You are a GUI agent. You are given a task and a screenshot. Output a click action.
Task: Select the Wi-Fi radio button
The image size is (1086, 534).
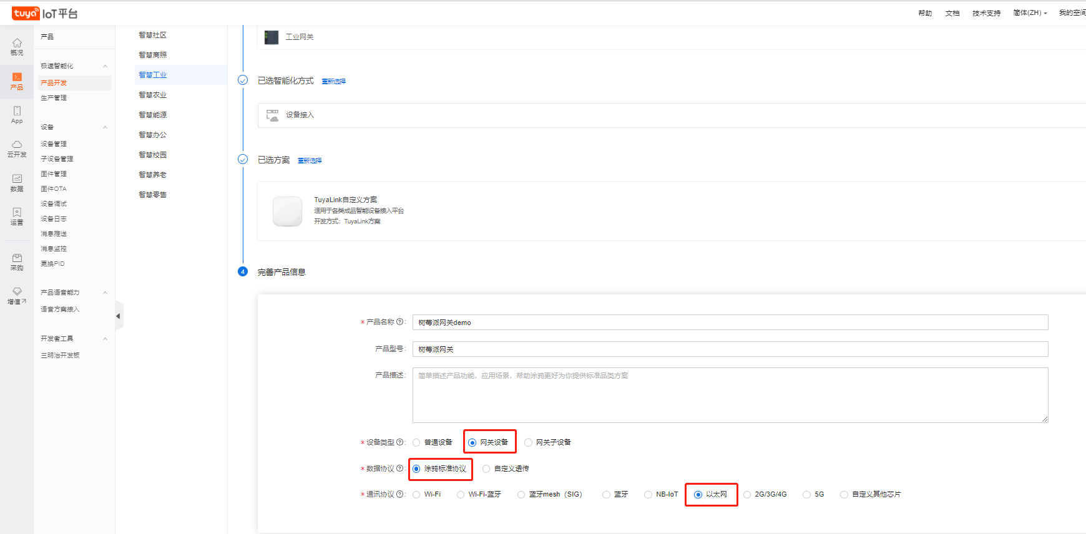pyautogui.click(x=416, y=495)
